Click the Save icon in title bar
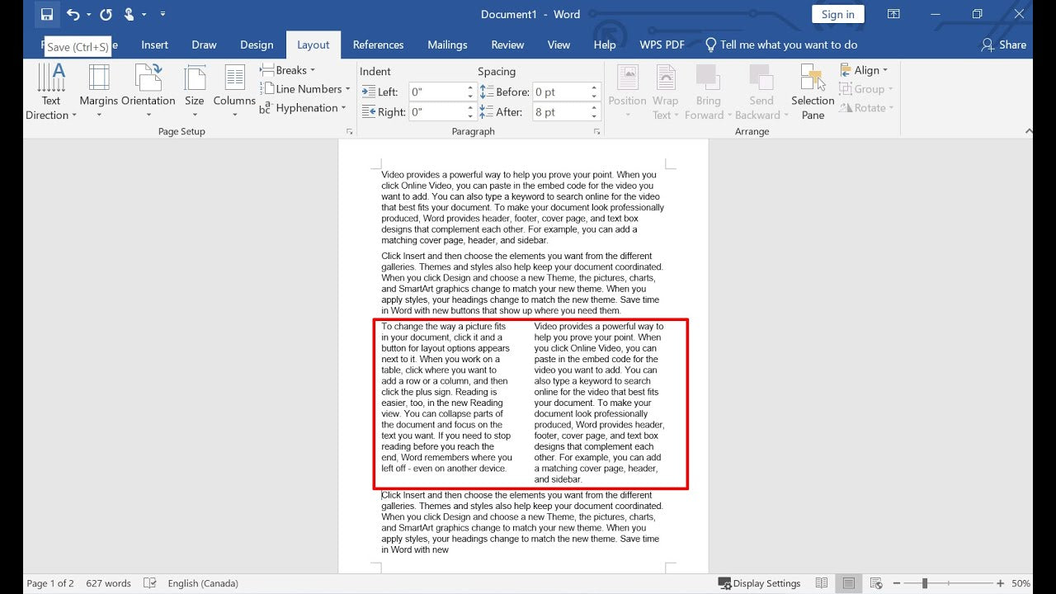Screen dimensions: 1056x594 click(47, 14)
